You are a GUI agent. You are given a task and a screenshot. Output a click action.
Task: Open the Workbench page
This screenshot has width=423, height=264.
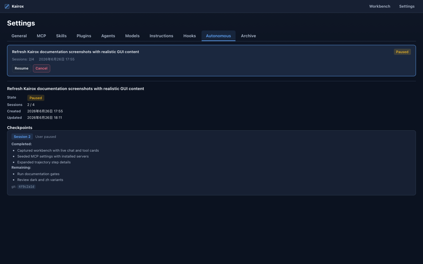point(380,6)
